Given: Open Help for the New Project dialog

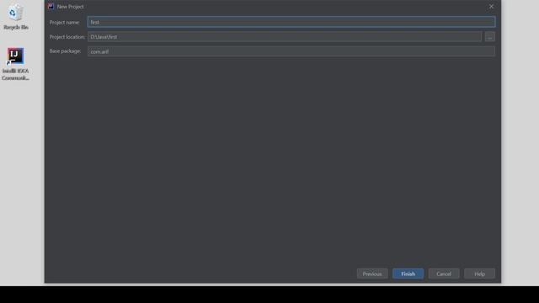Looking at the screenshot, I should point(479,274).
